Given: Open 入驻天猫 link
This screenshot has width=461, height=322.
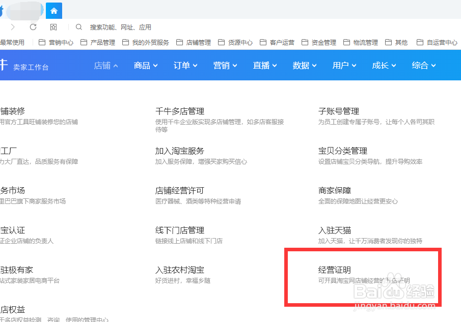Looking at the screenshot, I should pyautogui.click(x=335, y=230).
